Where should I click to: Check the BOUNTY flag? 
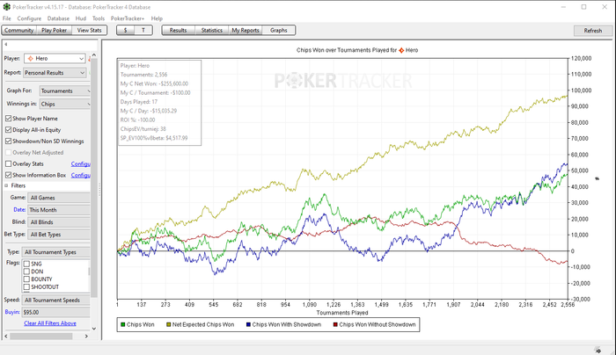[x=26, y=279]
